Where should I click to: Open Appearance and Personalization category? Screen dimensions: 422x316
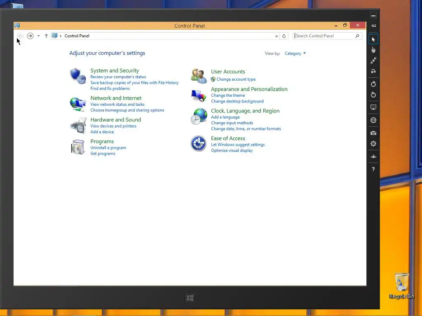pos(249,89)
